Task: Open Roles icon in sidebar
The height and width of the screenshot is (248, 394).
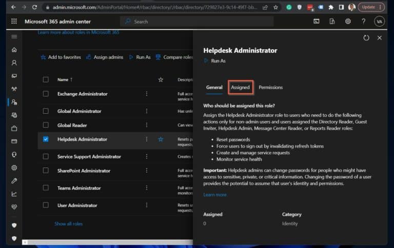Action: [x=14, y=102]
